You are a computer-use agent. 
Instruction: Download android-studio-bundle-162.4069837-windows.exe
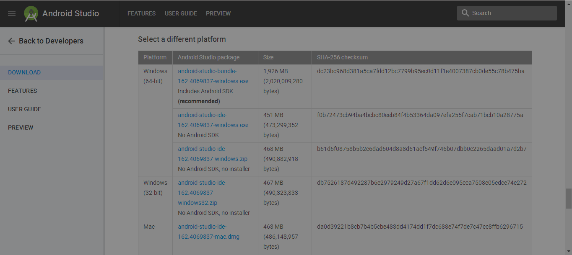click(213, 76)
